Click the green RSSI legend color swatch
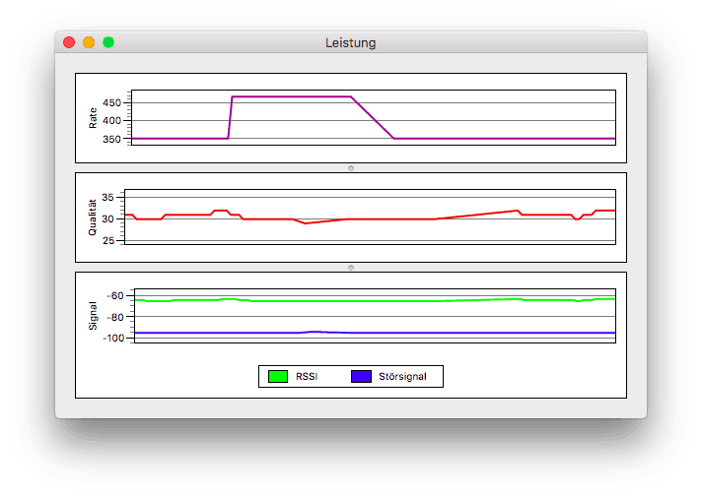The height and width of the screenshot is (497, 702). pyautogui.click(x=277, y=376)
